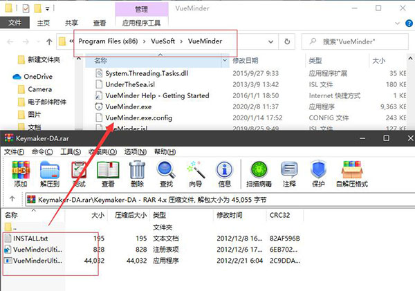Click the search VueMinder input box

355,41
